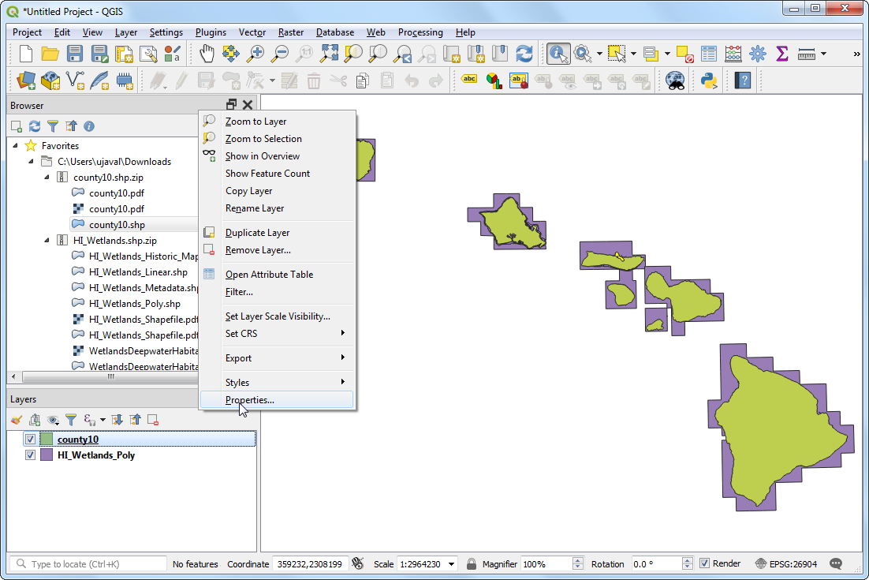Image resolution: width=869 pixels, height=580 pixels.
Task: Refresh the Browser panel
Action: (34, 126)
